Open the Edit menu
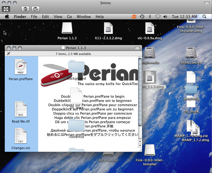 click(x=45, y=17)
